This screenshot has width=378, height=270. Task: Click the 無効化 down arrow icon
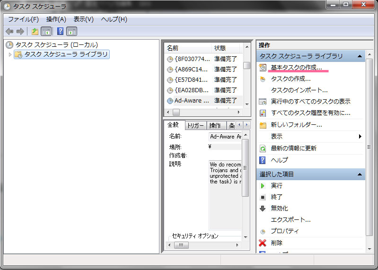(263, 209)
